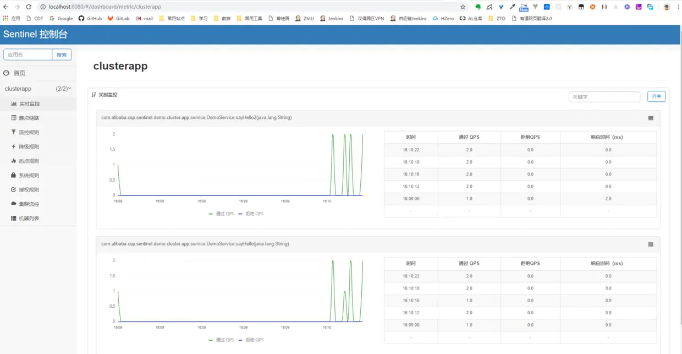Open the browser profile avatar
Image resolution: width=682 pixels, height=354 pixels.
[667, 7]
